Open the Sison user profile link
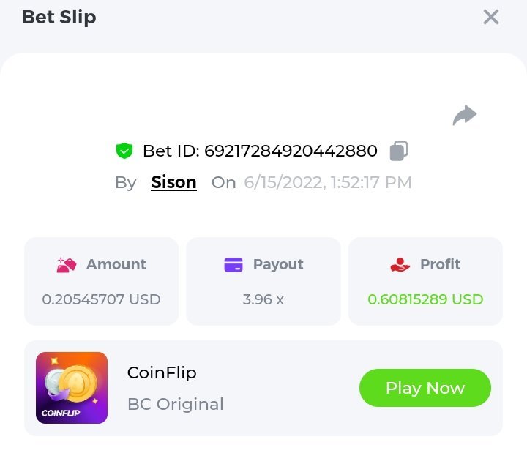The height and width of the screenshot is (453, 527). [173, 182]
